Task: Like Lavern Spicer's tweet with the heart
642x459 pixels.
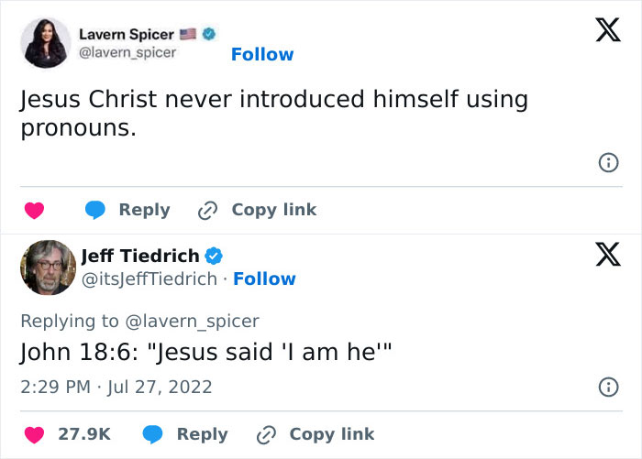Action: coord(34,211)
